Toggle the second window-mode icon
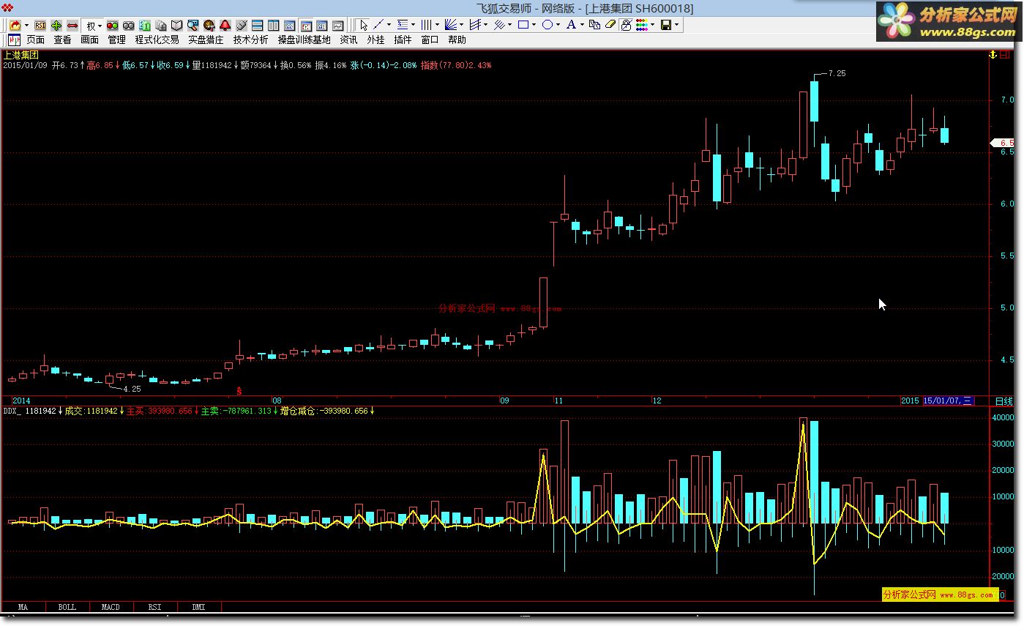 [x=306, y=25]
